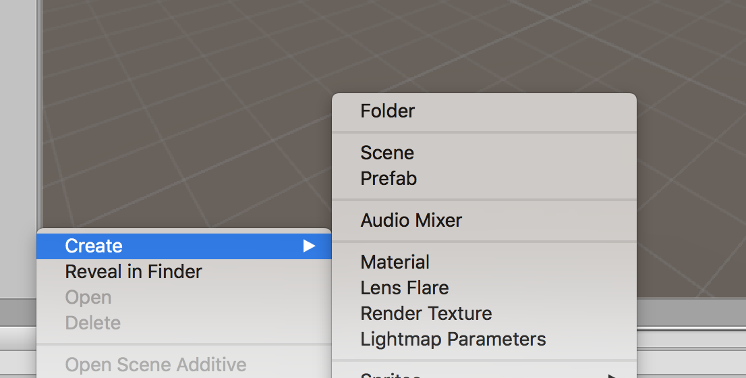This screenshot has width=746, height=378.
Task: Create a new Prefab
Action: (389, 179)
